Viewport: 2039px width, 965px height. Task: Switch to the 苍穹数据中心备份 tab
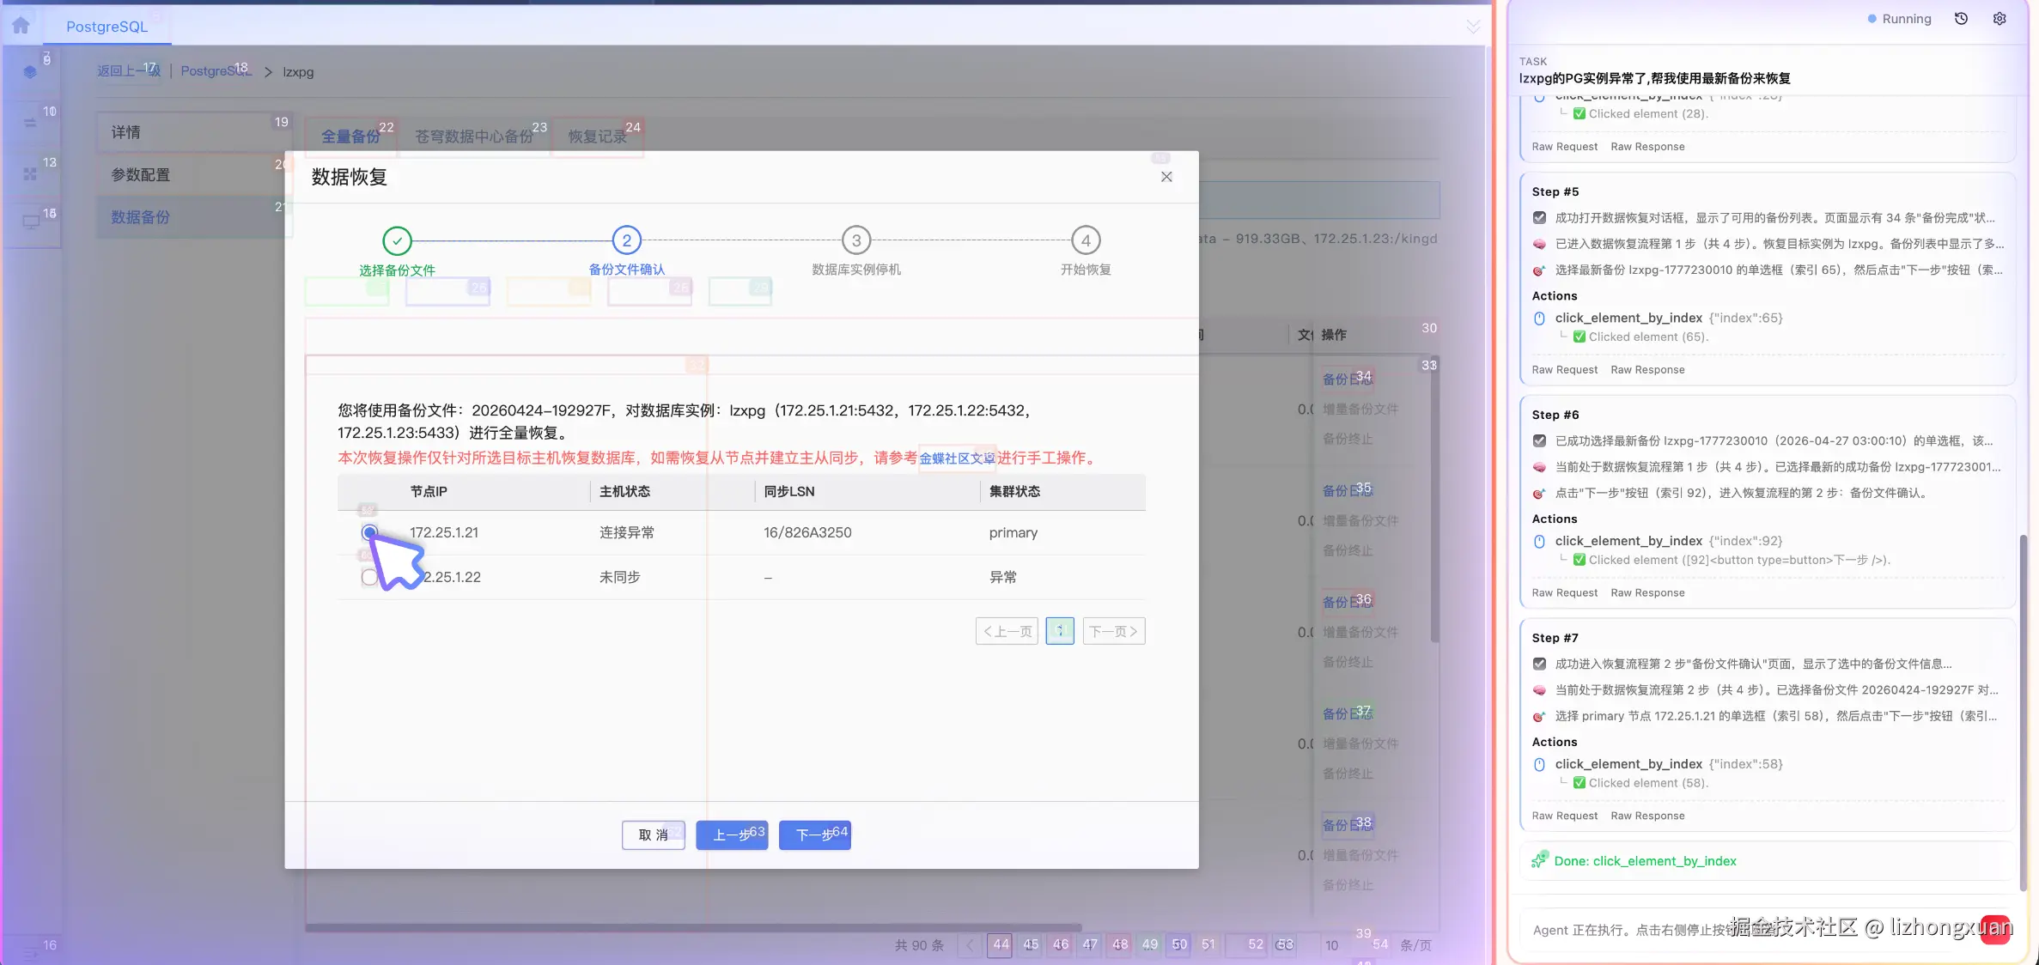coord(474,137)
